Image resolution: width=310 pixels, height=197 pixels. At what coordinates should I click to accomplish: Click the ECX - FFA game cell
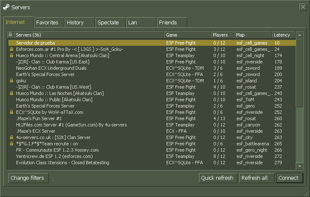coord(176,131)
